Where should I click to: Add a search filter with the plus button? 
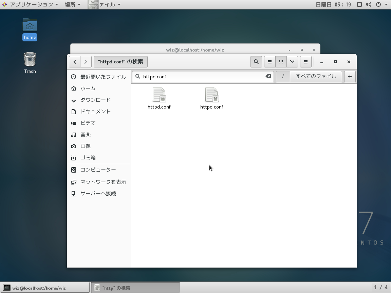click(x=350, y=77)
